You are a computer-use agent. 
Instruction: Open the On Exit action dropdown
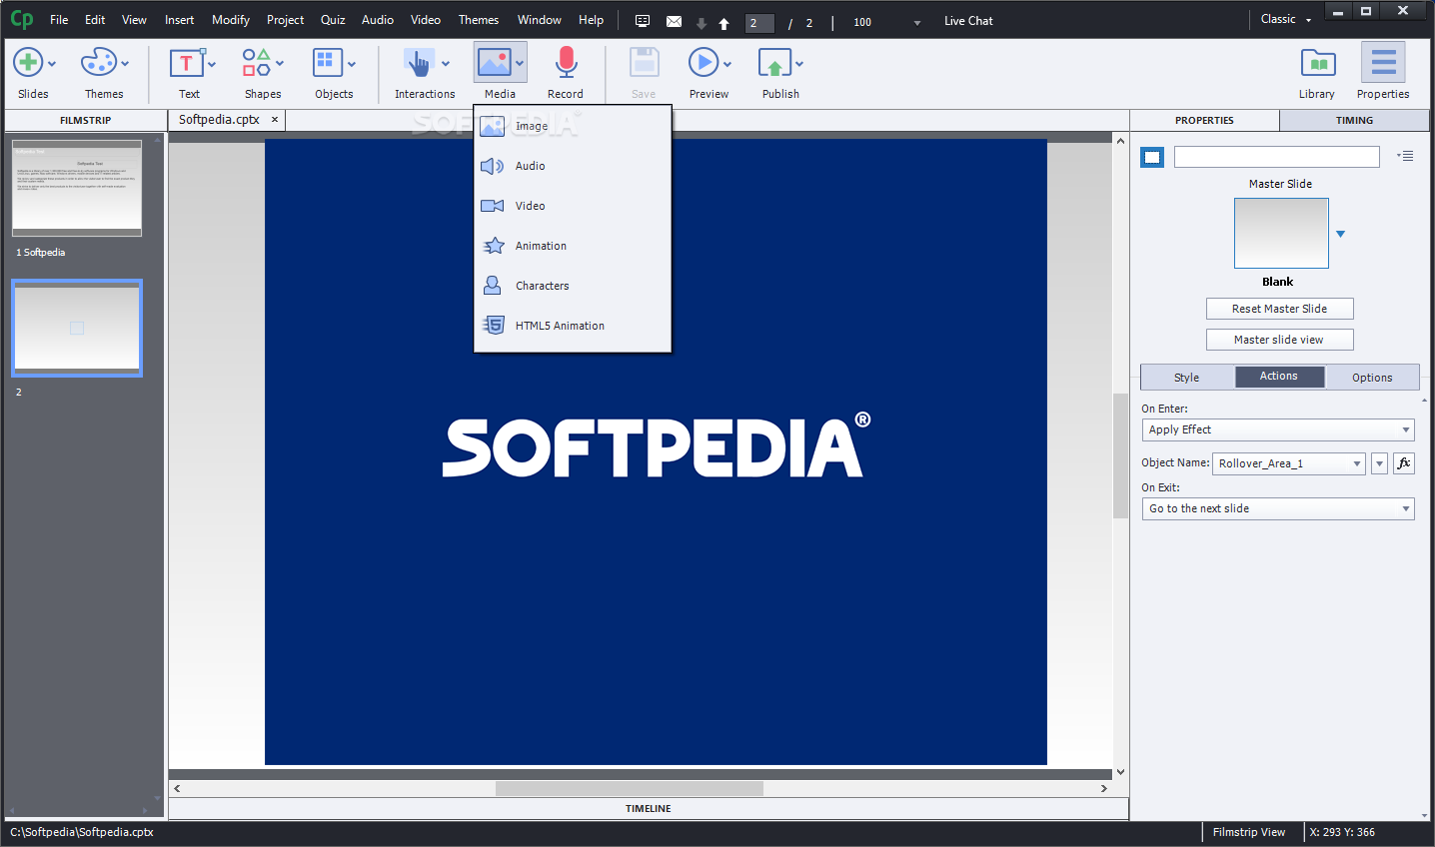pyautogui.click(x=1278, y=508)
